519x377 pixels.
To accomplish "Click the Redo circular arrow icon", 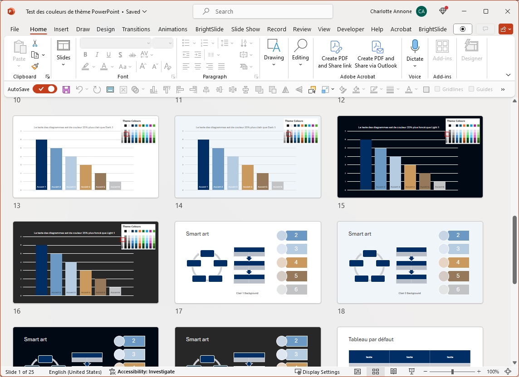I will click(x=97, y=89).
